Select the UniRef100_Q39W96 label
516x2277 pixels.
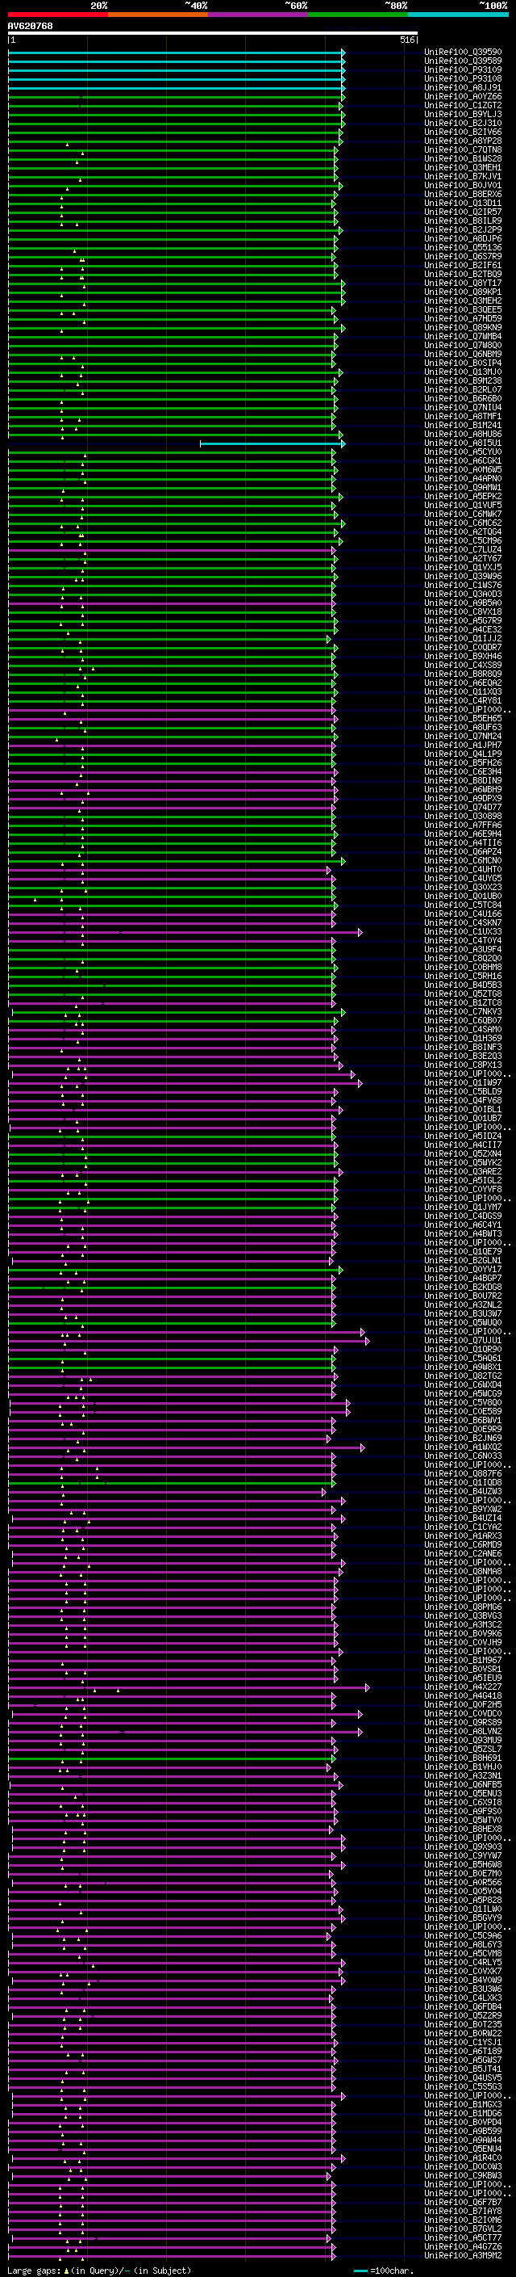463,577
